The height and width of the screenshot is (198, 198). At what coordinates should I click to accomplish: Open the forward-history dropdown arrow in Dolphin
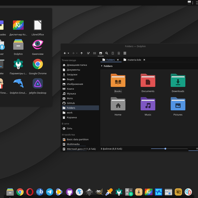[x=77, y=53]
